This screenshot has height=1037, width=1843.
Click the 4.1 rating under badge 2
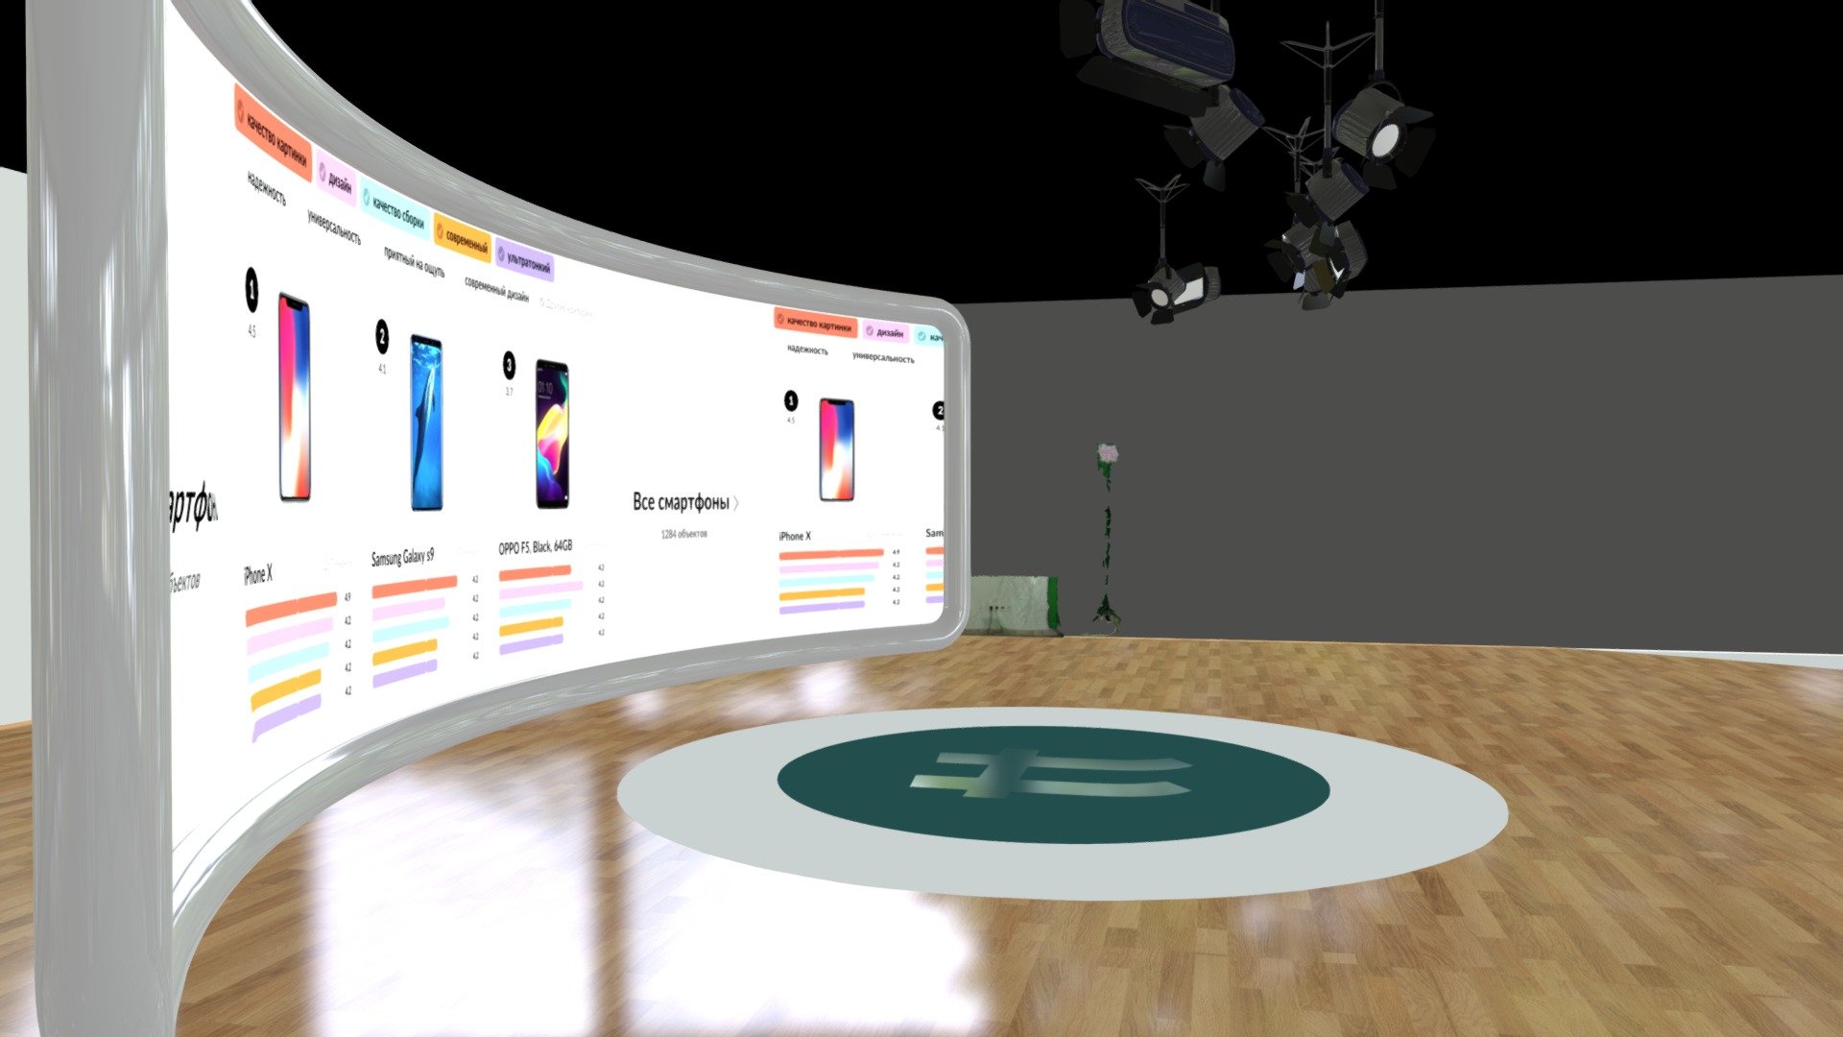(382, 369)
